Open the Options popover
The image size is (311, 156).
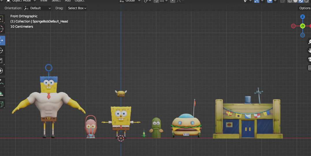point(304,8)
